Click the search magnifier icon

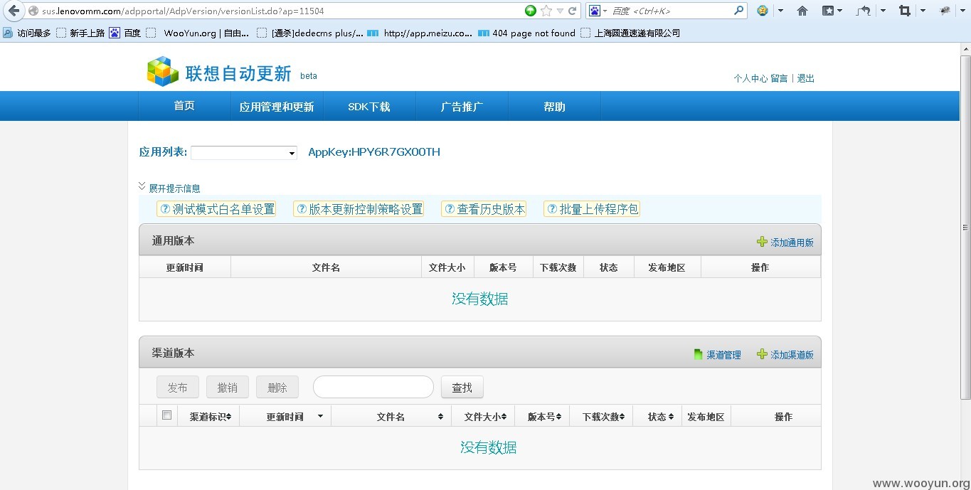(x=738, y=11)
